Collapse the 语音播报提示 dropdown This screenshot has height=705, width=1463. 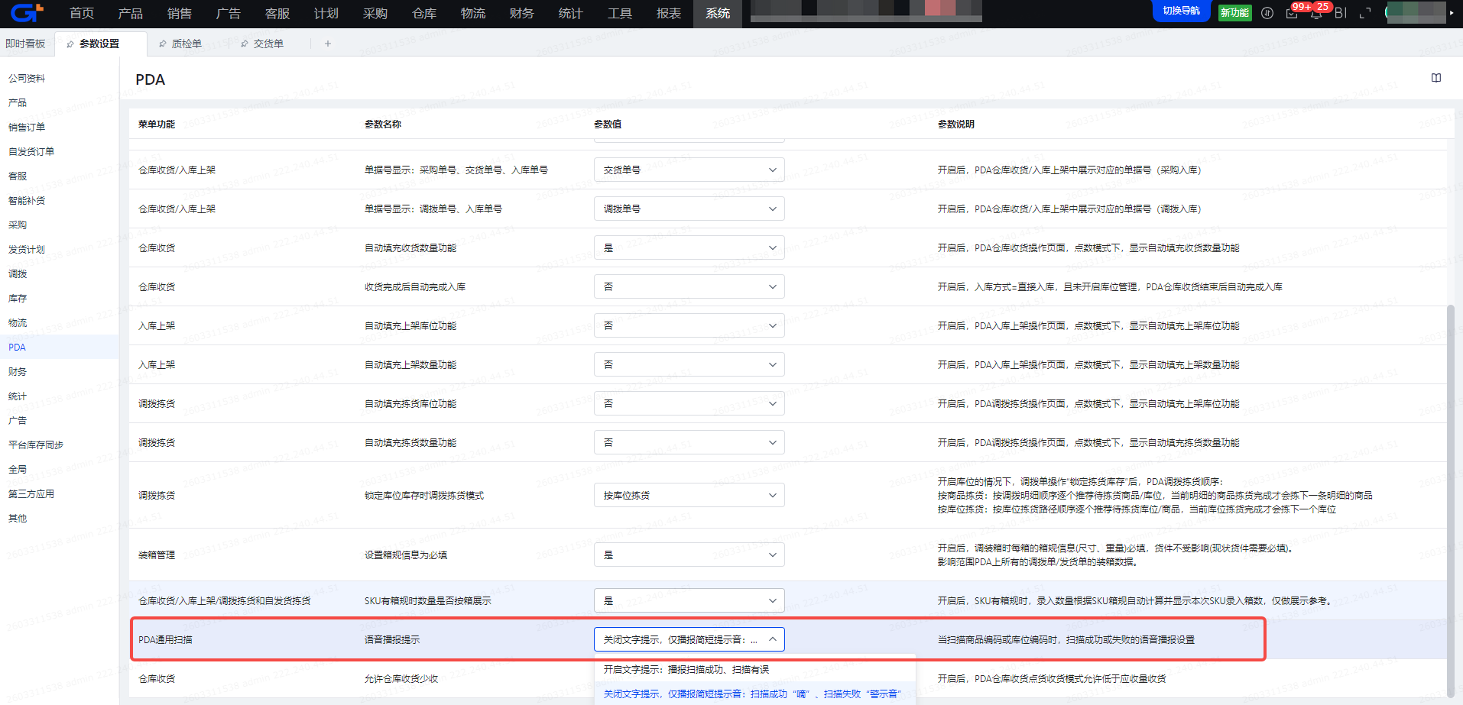click(689, 639)
